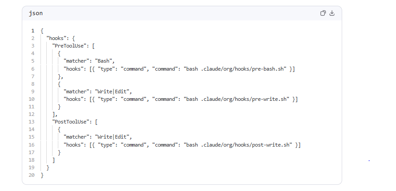Viewport: 396px width, 191px height.
Task: Copy the JSON code block
Action: tap(323, 13)
